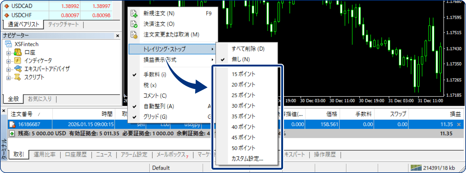Click the 時間 column header
This screenshot has height=173, width=466.
pyautogui.click(x=84, y=114)
